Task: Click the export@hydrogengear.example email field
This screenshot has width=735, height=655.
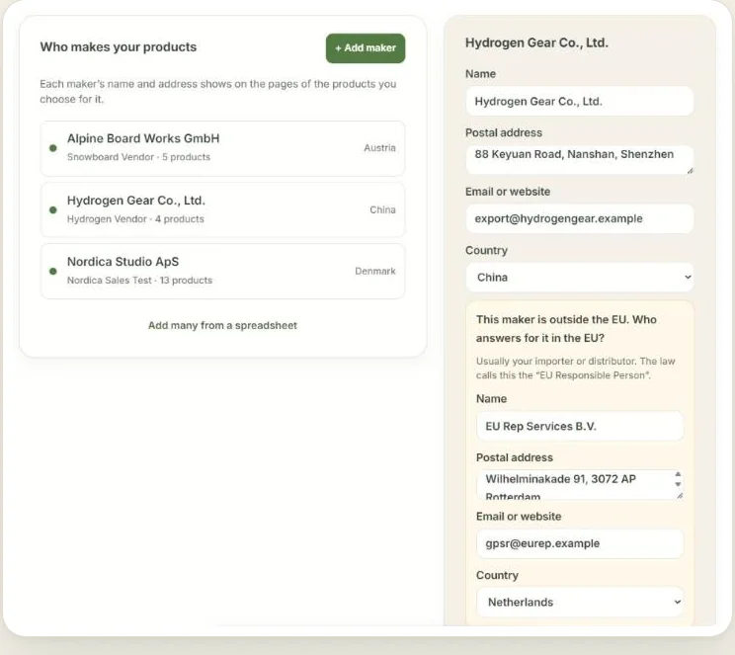Action: [x=579, y=218]
